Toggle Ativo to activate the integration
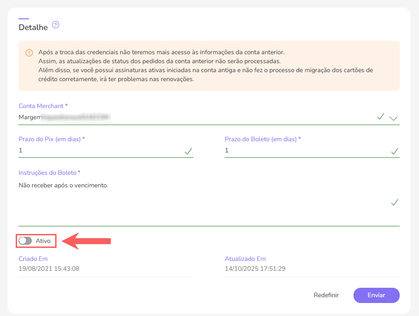The height and width of the screenshot is (316, 419). 26,241
